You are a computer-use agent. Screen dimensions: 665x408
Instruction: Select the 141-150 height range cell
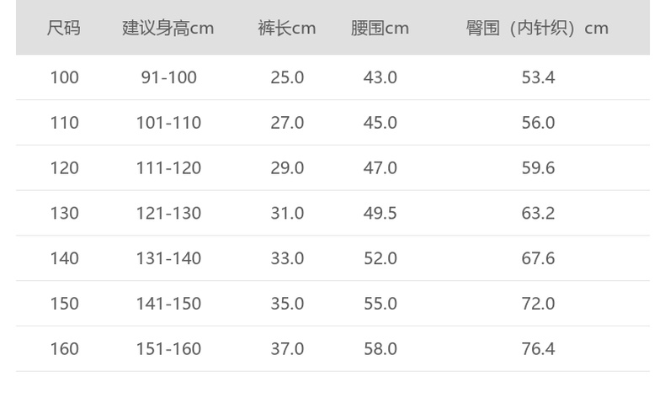(168, 304)
